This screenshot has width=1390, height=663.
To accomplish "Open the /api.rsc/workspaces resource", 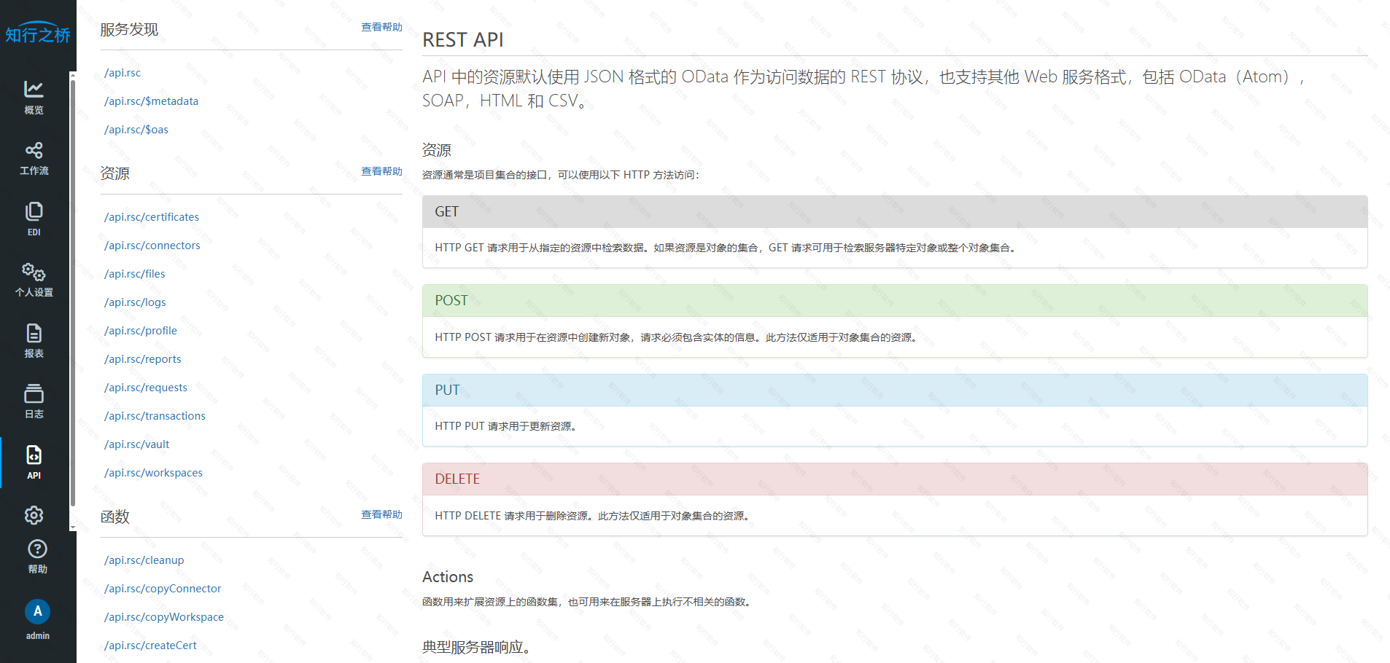I will 153,472.
